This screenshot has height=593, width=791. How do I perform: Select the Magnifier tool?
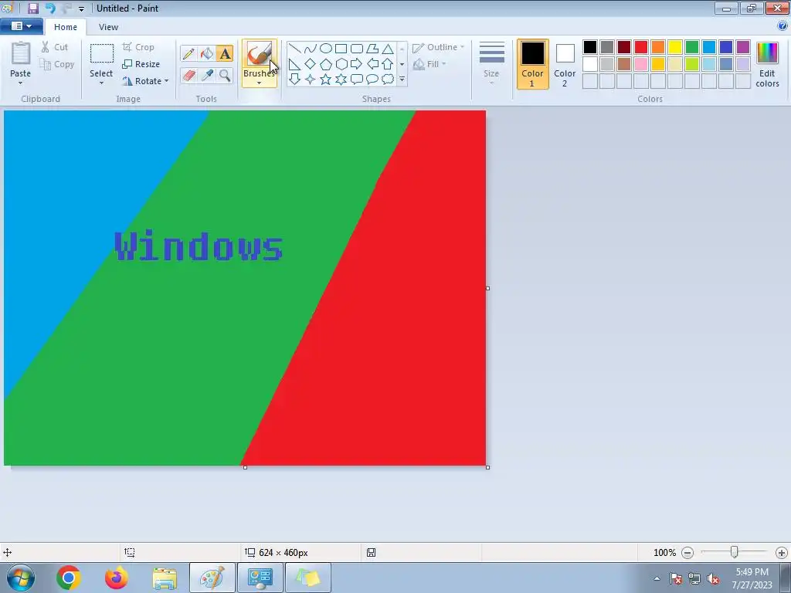pos(225,75)
